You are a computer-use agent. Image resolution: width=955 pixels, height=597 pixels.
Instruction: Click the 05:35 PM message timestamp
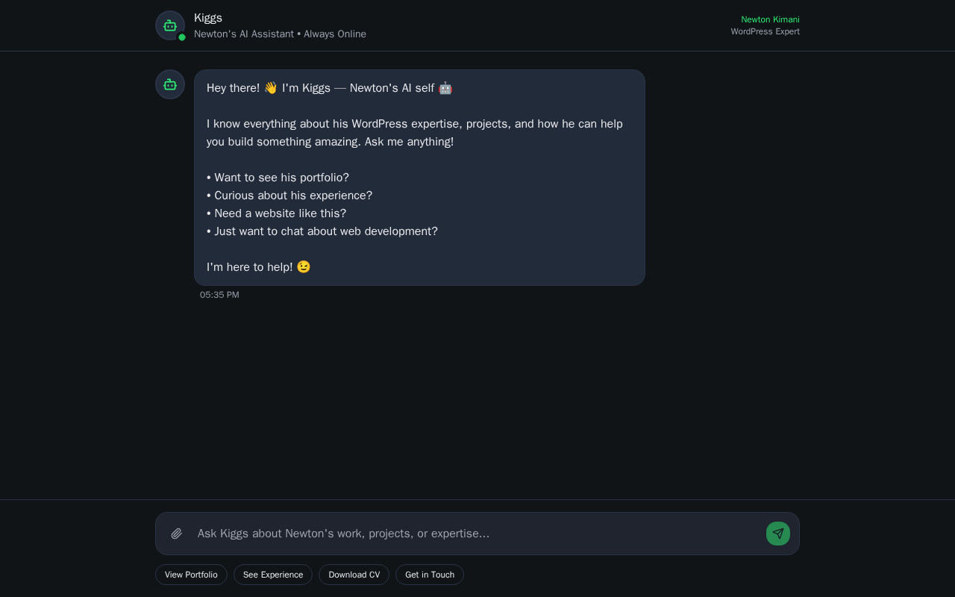click(219, 295)
